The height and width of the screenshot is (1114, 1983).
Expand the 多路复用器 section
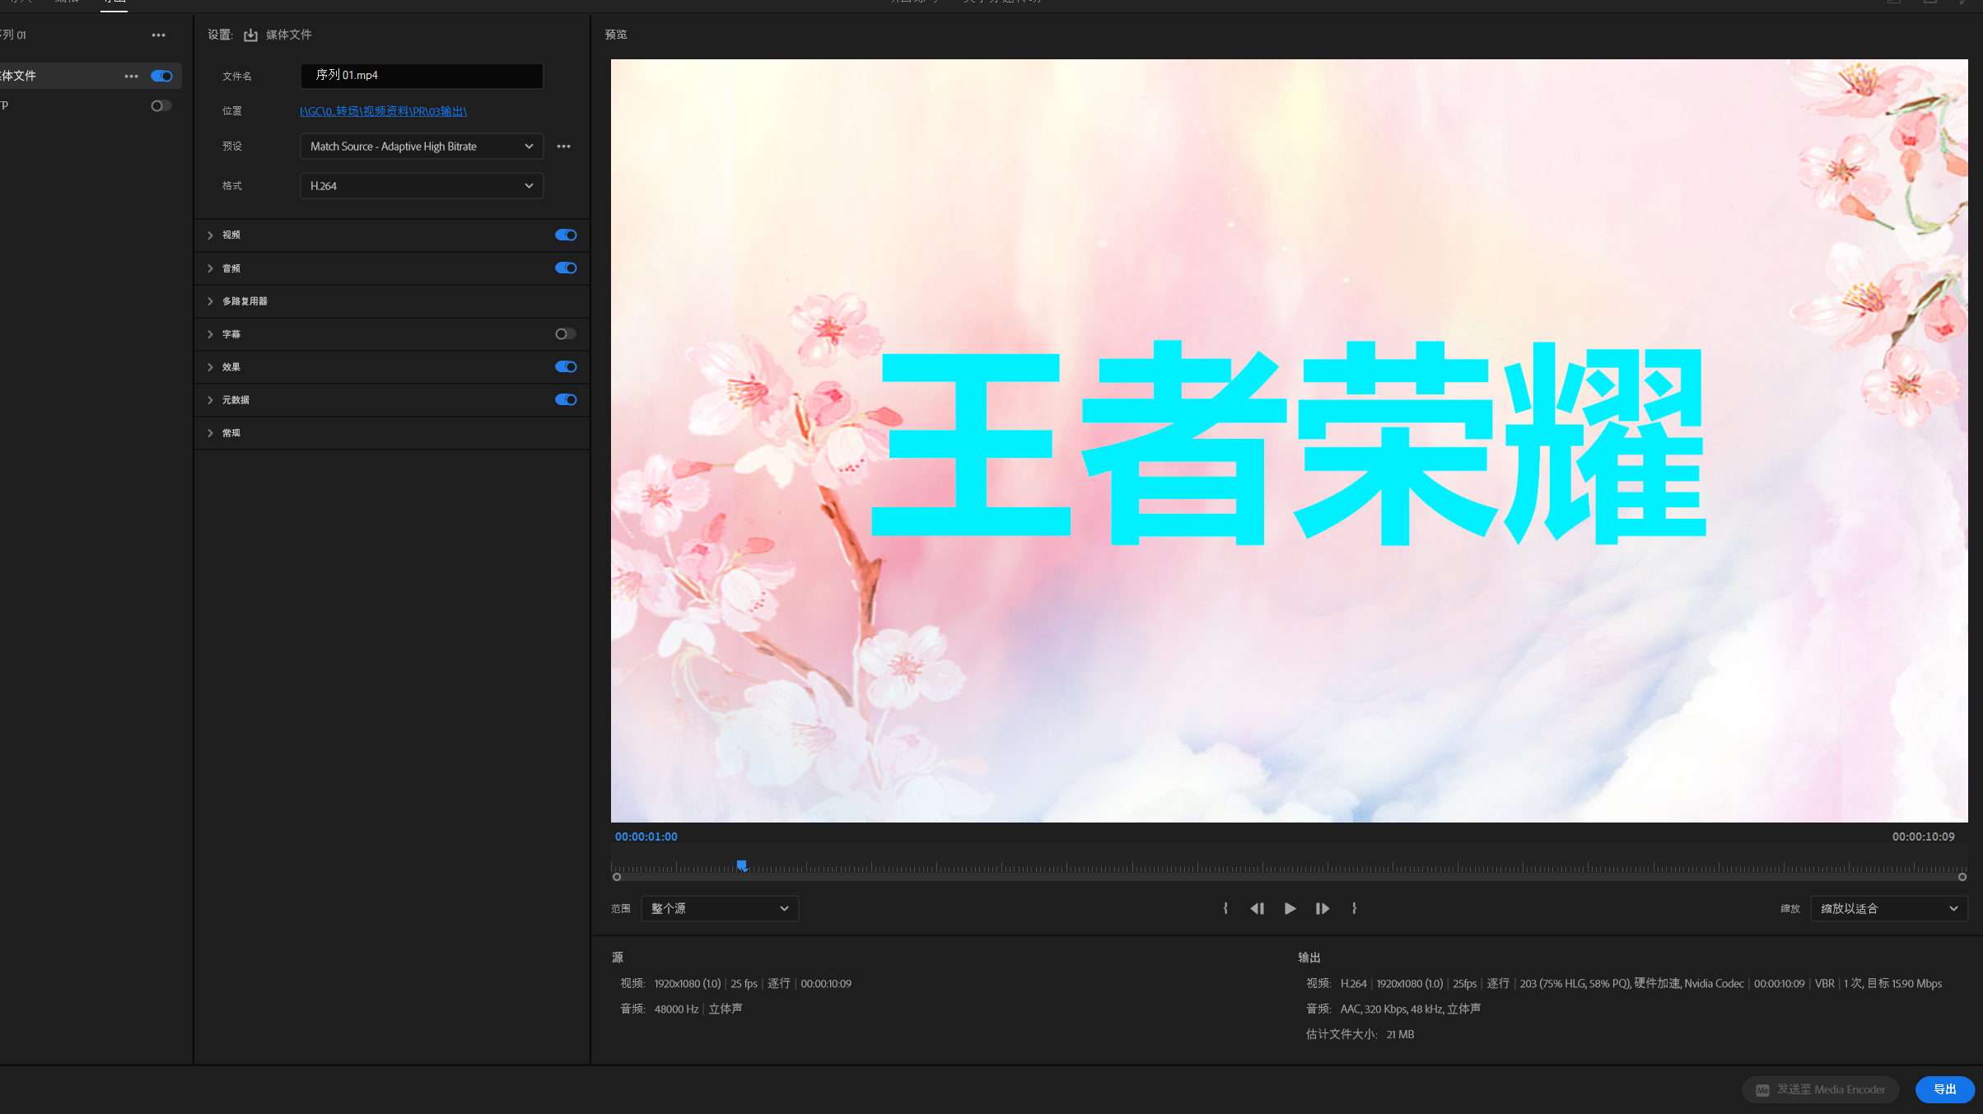211,301
